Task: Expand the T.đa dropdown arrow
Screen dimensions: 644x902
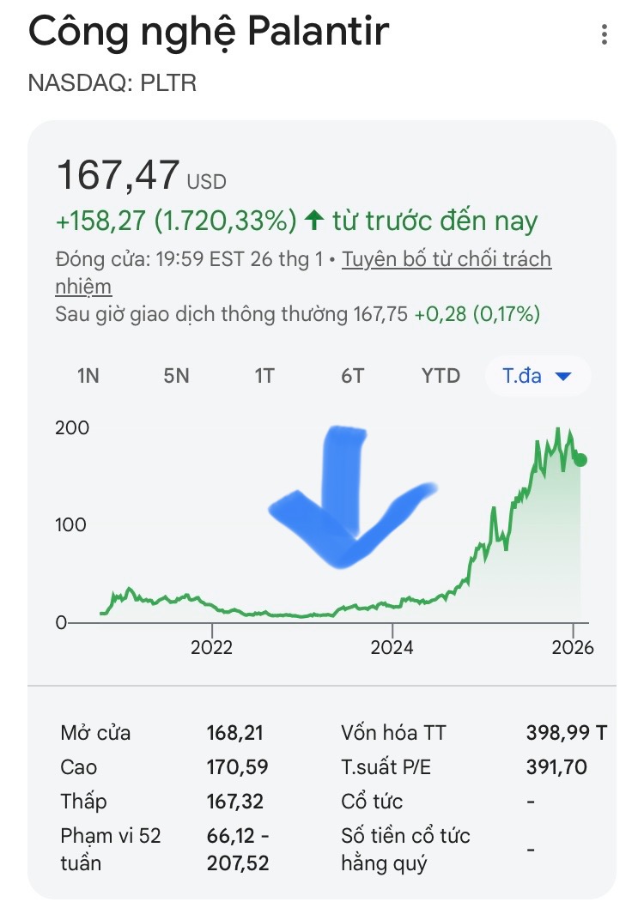Action: click(564, 377)
